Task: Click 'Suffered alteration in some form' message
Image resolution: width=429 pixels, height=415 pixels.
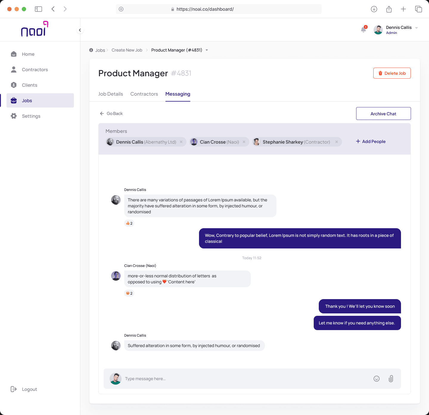Action: point(194,346)
